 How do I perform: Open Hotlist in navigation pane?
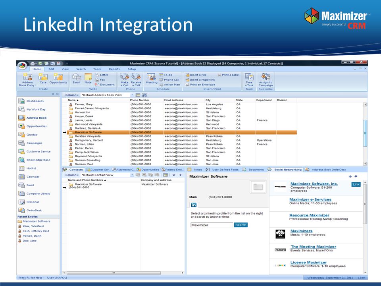(x=27, y=168)
